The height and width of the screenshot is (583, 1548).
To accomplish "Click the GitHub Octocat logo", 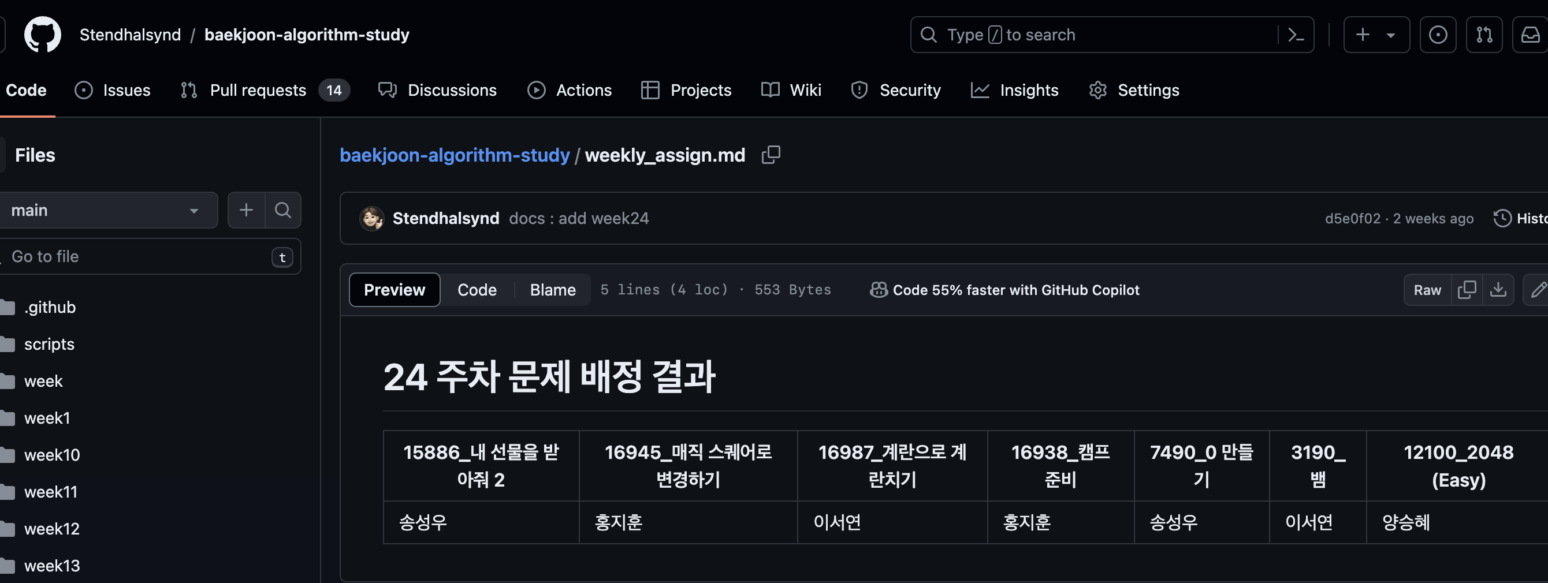I will tap(42, 35).
